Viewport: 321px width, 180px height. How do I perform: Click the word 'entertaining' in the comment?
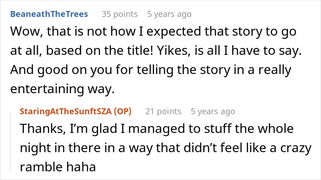coord(47,89)
